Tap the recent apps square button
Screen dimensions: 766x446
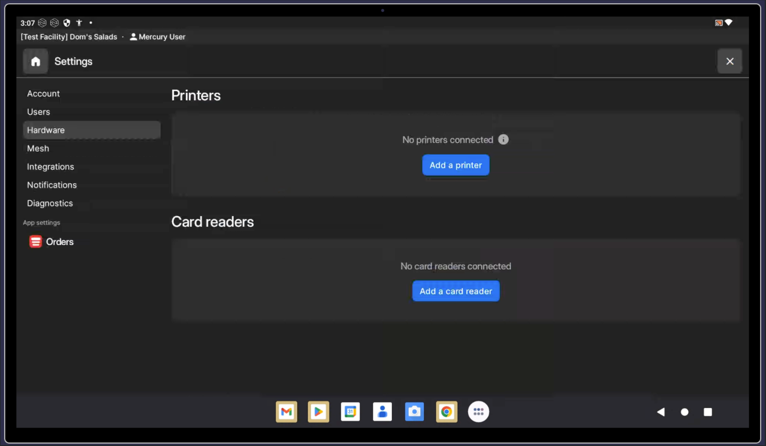tap(708, 412)
